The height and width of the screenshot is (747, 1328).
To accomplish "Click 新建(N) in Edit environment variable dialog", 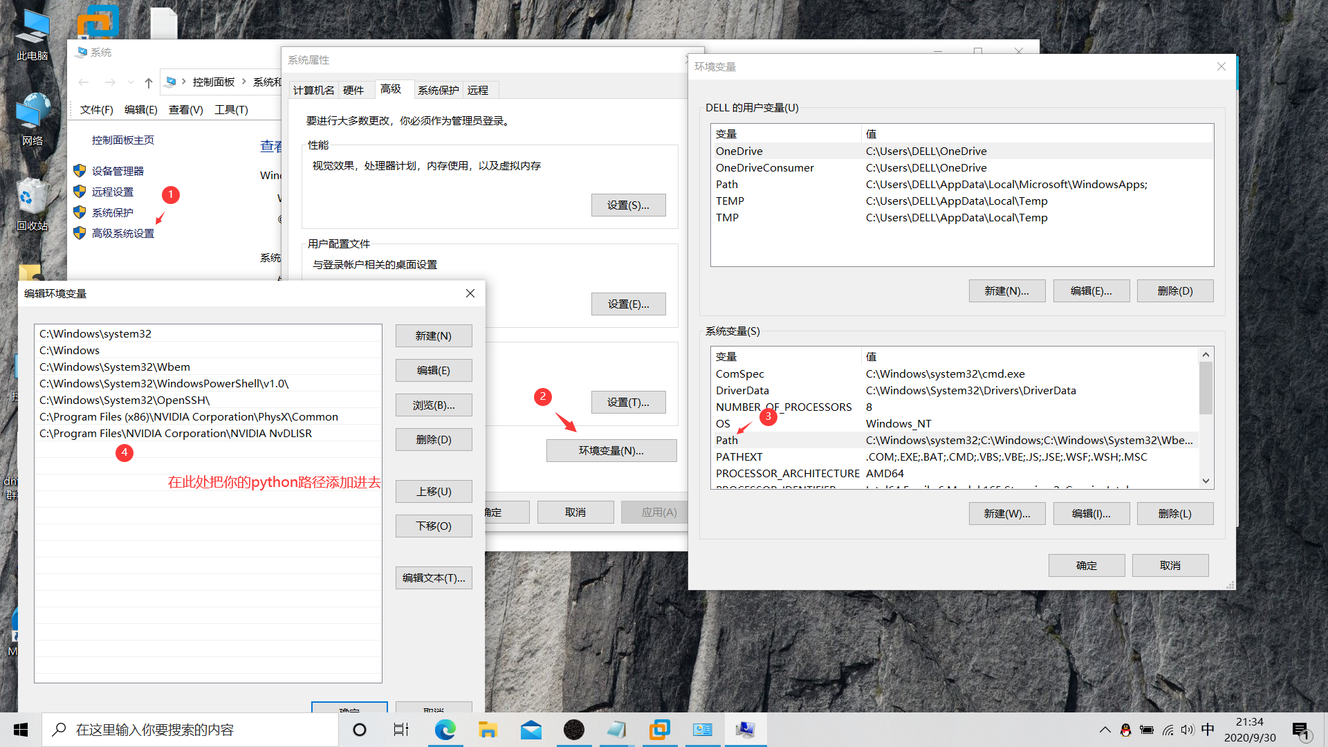I will pos(433,336).
